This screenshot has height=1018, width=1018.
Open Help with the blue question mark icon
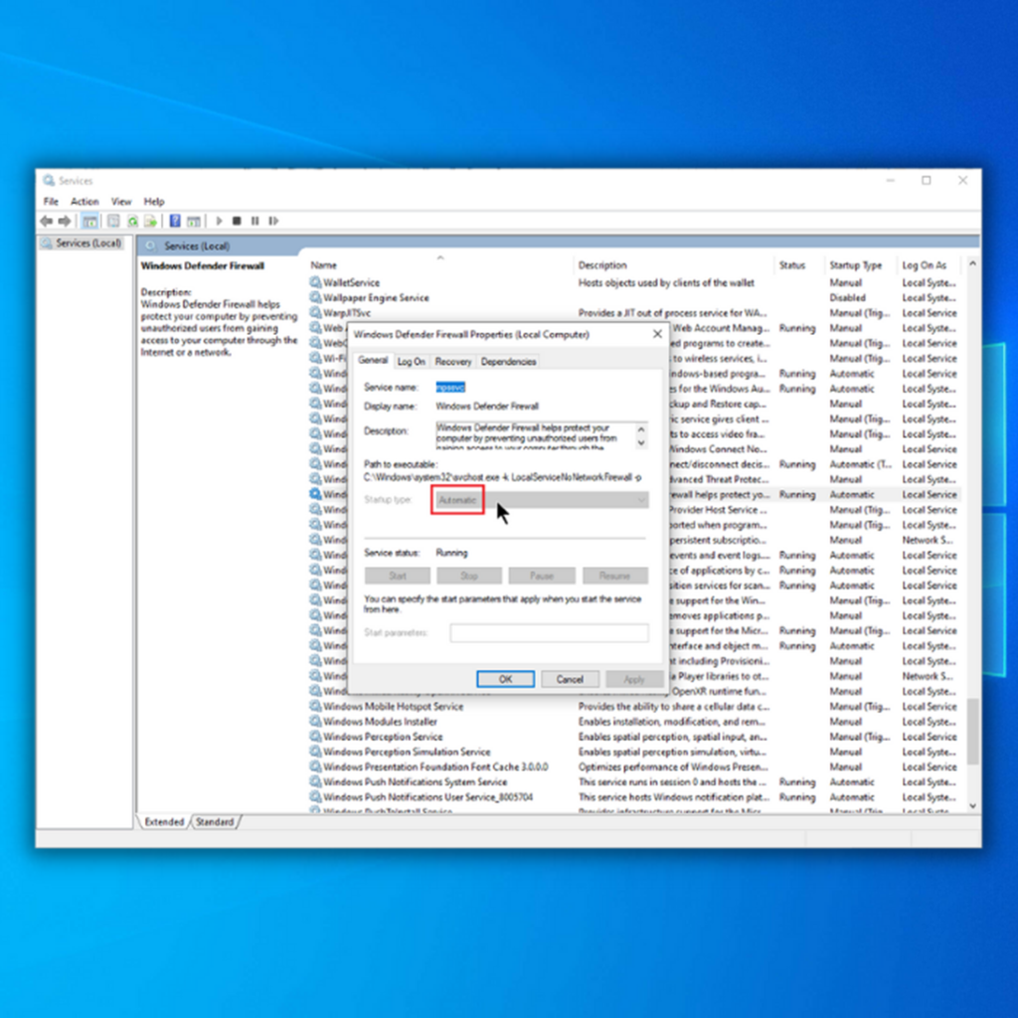click(175, 221)
